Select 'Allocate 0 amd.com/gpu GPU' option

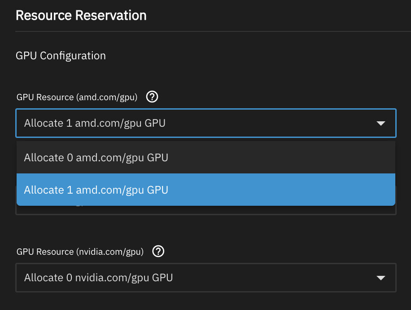click(96, 158)
